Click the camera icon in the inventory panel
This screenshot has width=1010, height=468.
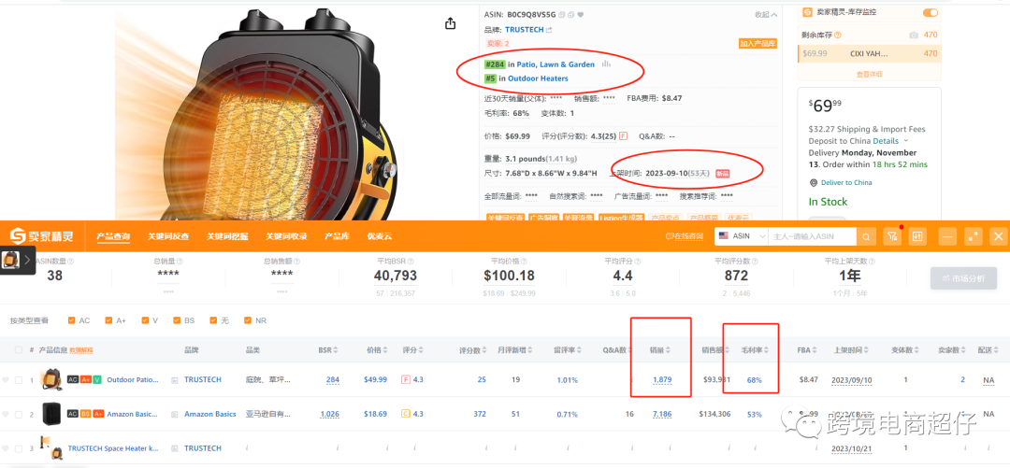click(x=914, y=35)
